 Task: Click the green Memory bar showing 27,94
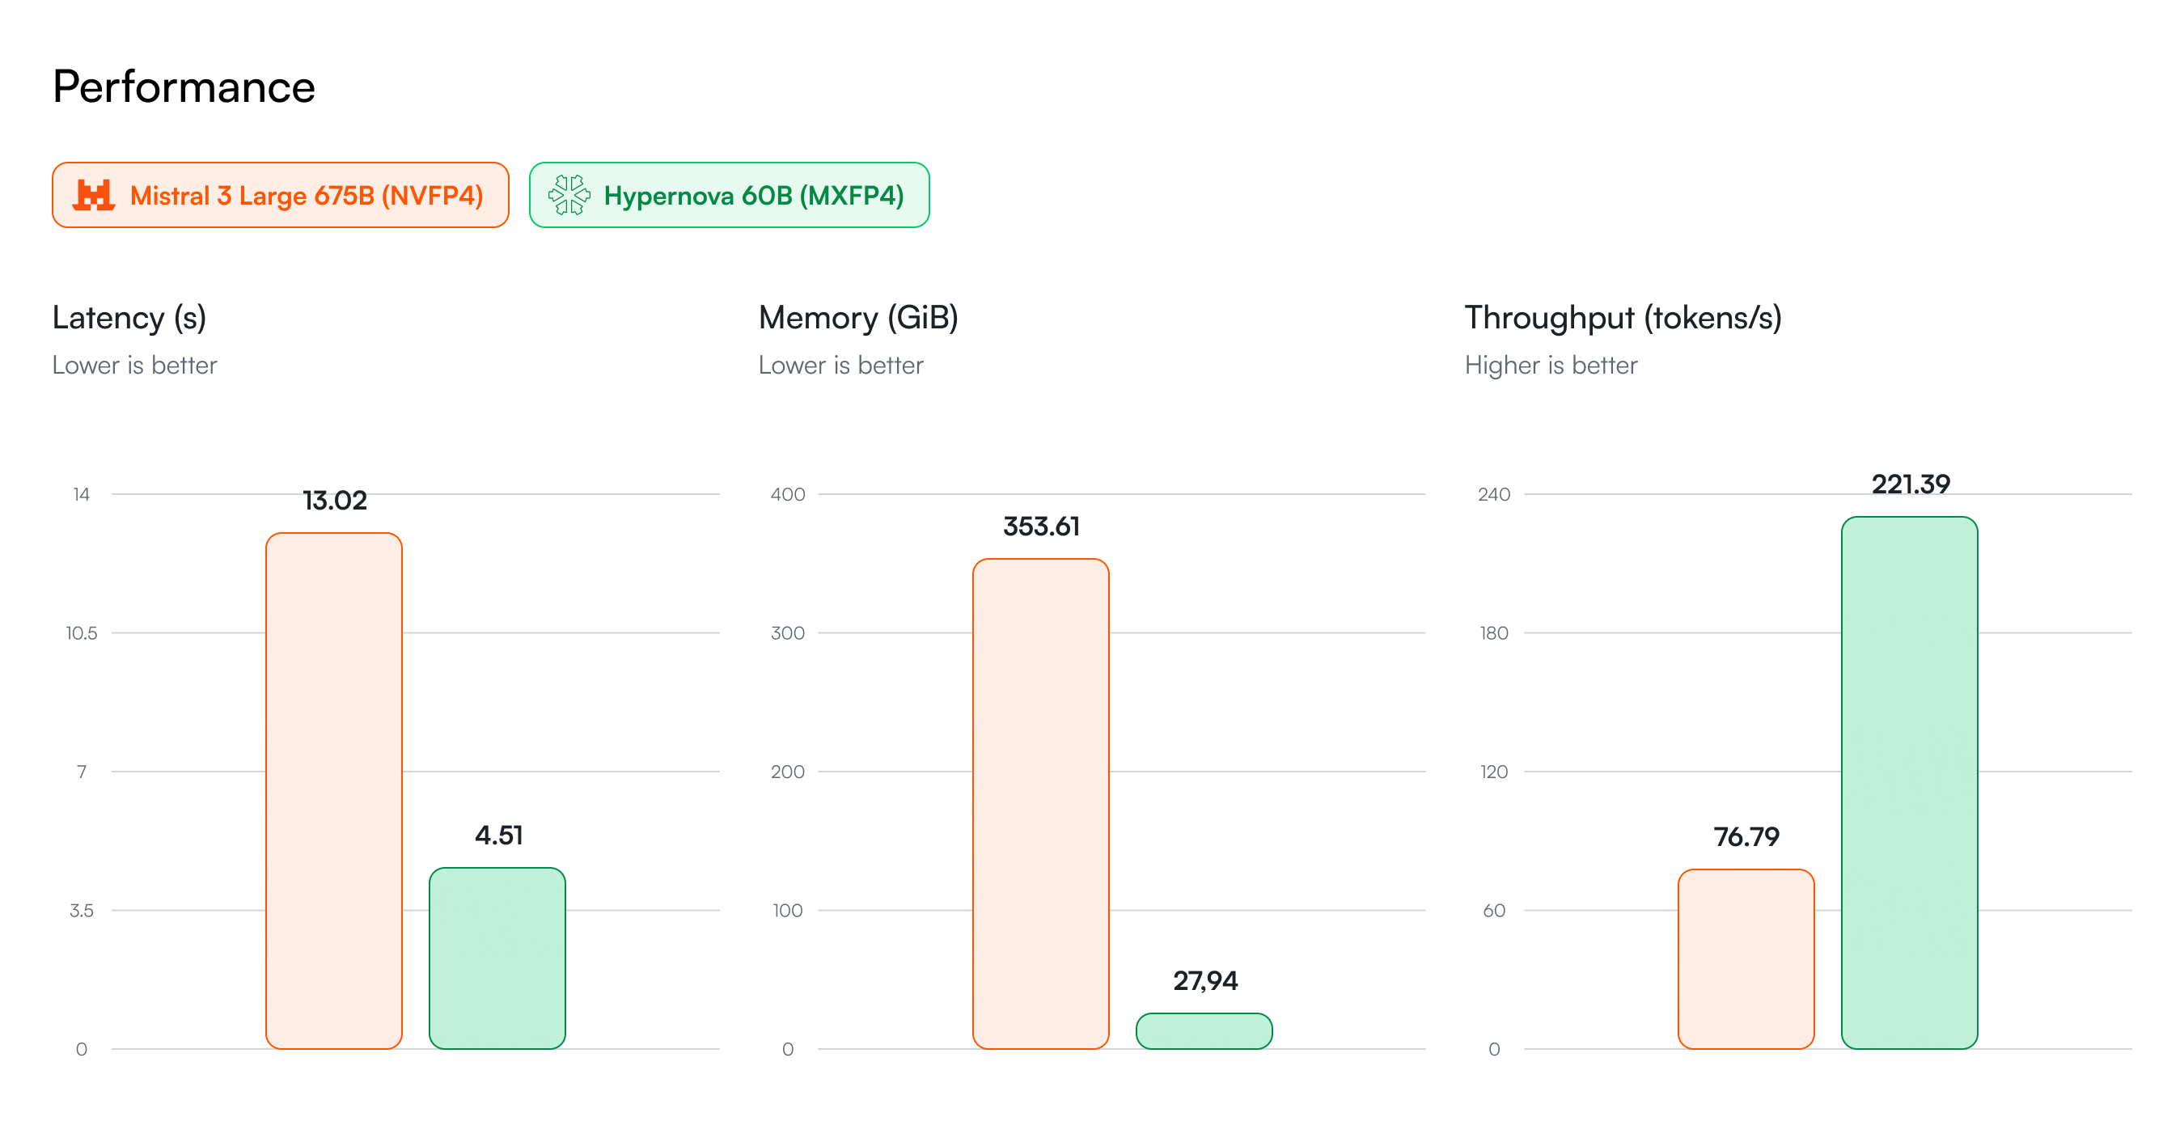click(x=1202, y=1030)
